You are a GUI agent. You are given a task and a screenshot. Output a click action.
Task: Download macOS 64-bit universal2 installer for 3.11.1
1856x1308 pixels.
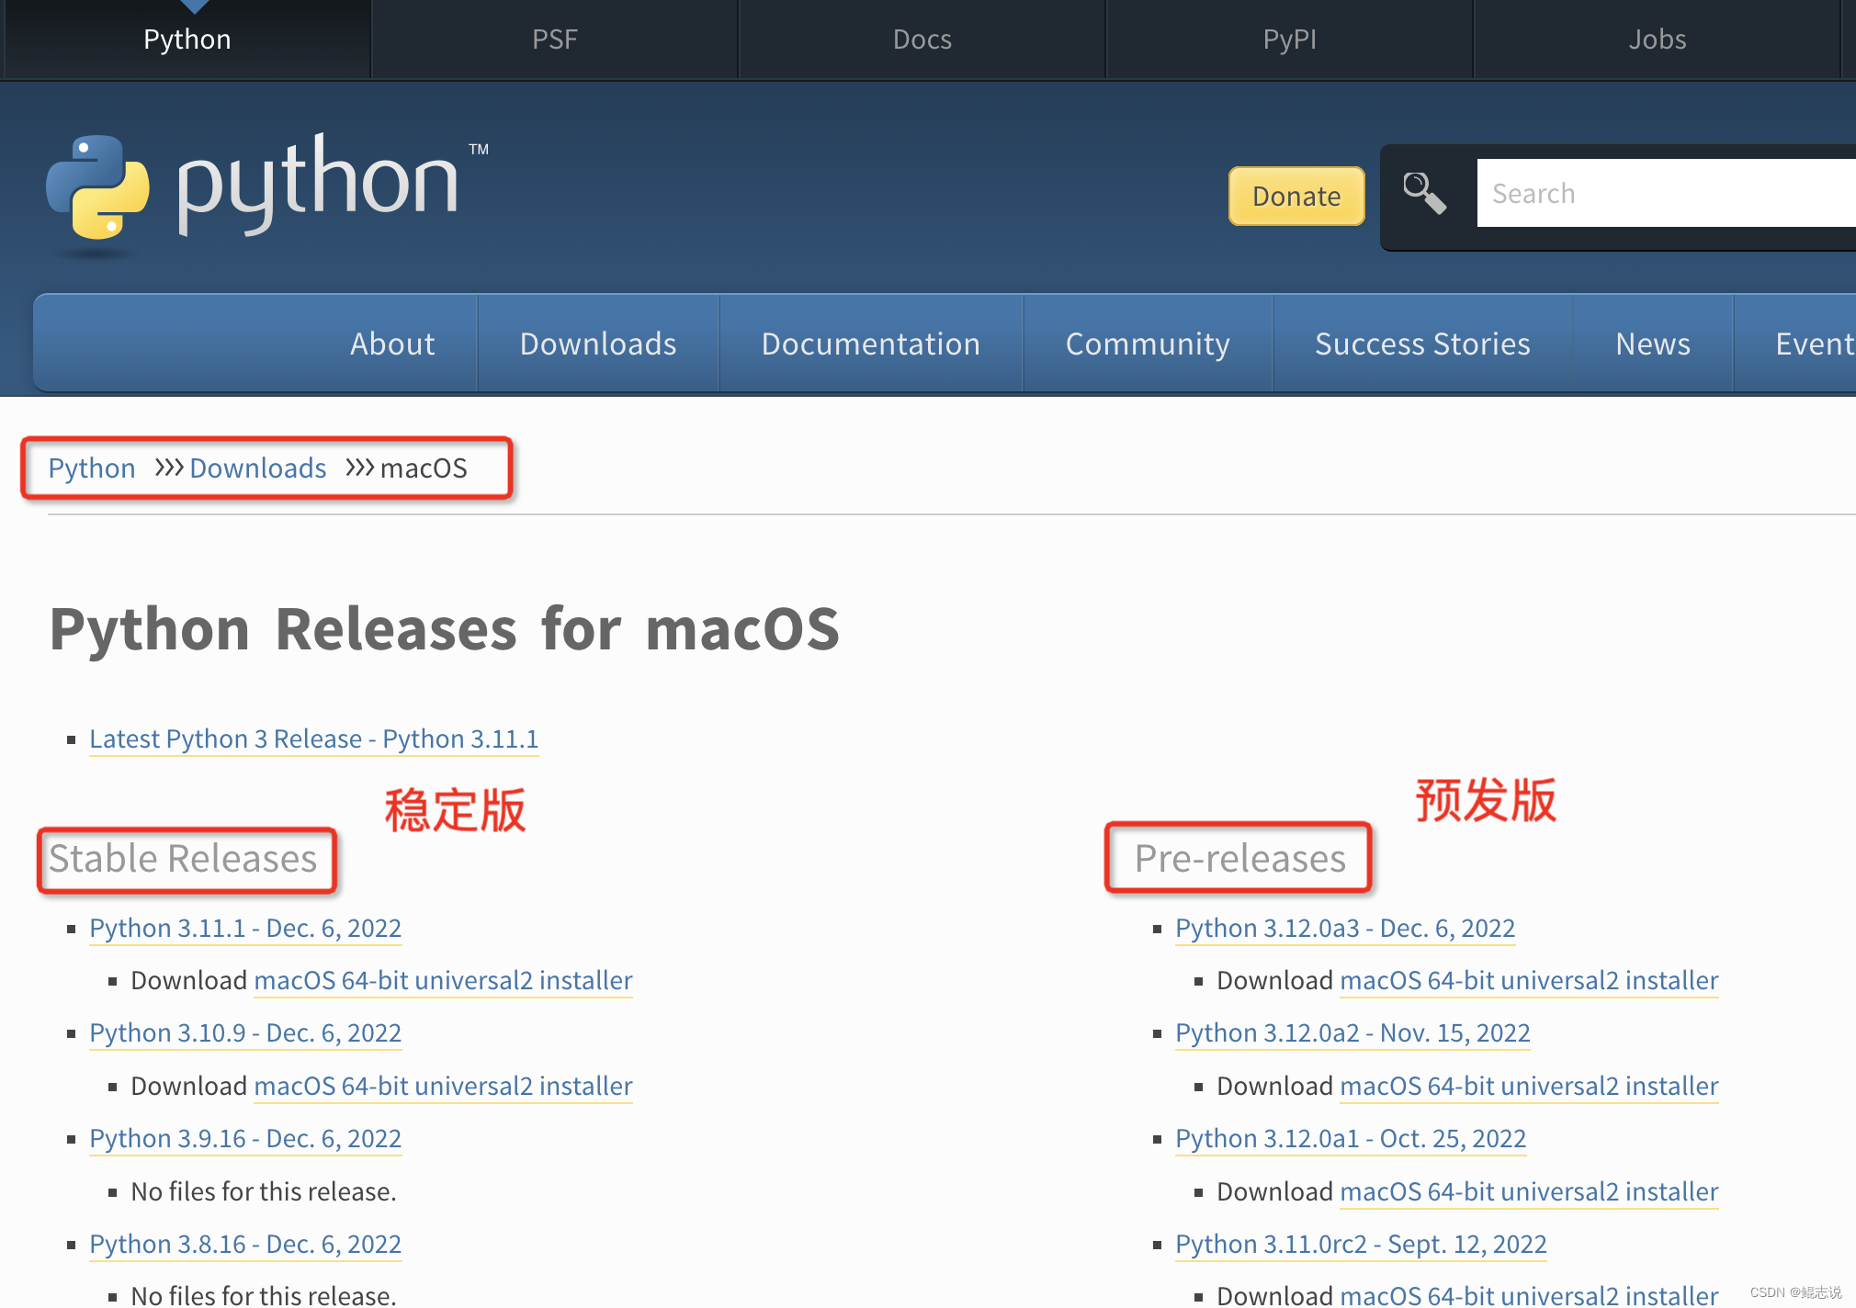pos(443,980)
